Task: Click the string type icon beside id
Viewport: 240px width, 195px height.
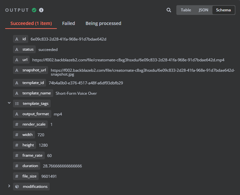Action: pyautogui.click(x=17, y=39)
